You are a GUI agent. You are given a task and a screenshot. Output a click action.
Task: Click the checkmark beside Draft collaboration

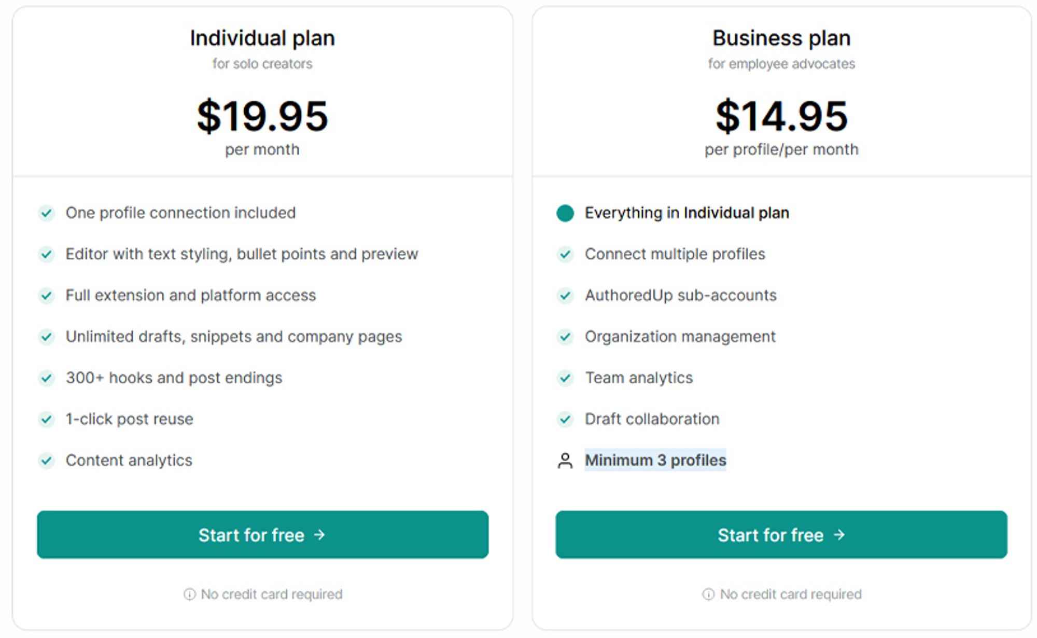pyautogui.click(x=565, y=419)
